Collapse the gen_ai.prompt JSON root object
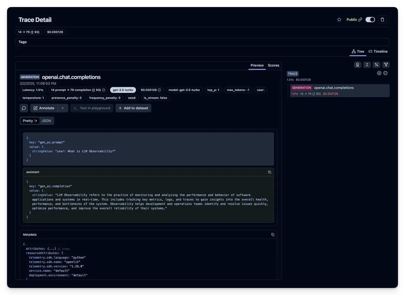Screen dimensions: 405x295 coord(30,138)
